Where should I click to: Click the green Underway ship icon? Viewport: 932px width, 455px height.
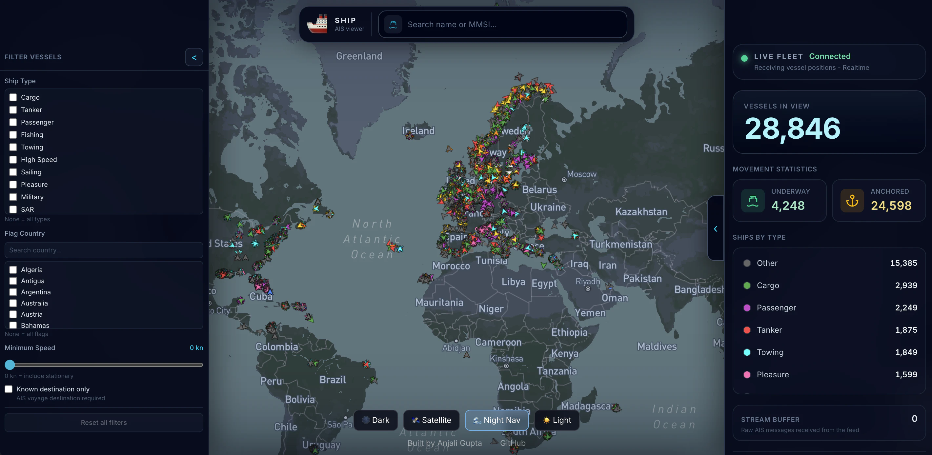753,200
